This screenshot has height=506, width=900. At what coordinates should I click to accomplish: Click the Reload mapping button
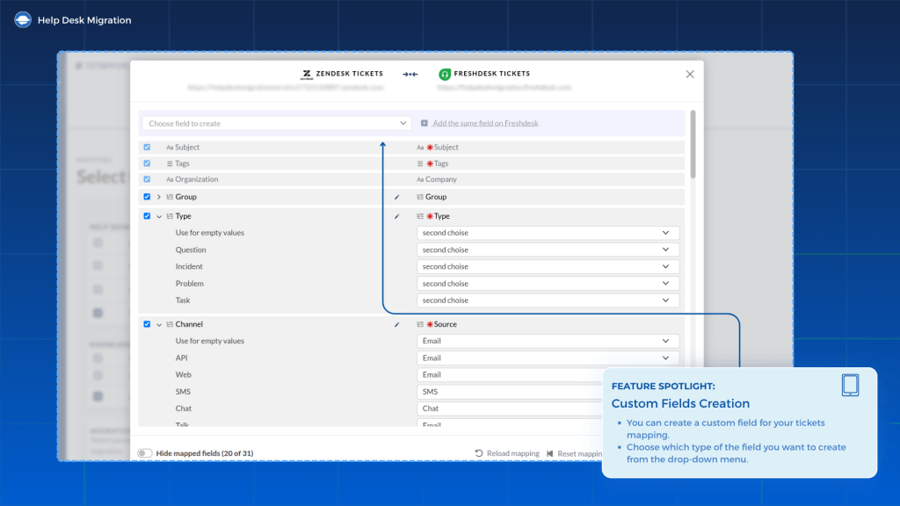tap(507, 453)
